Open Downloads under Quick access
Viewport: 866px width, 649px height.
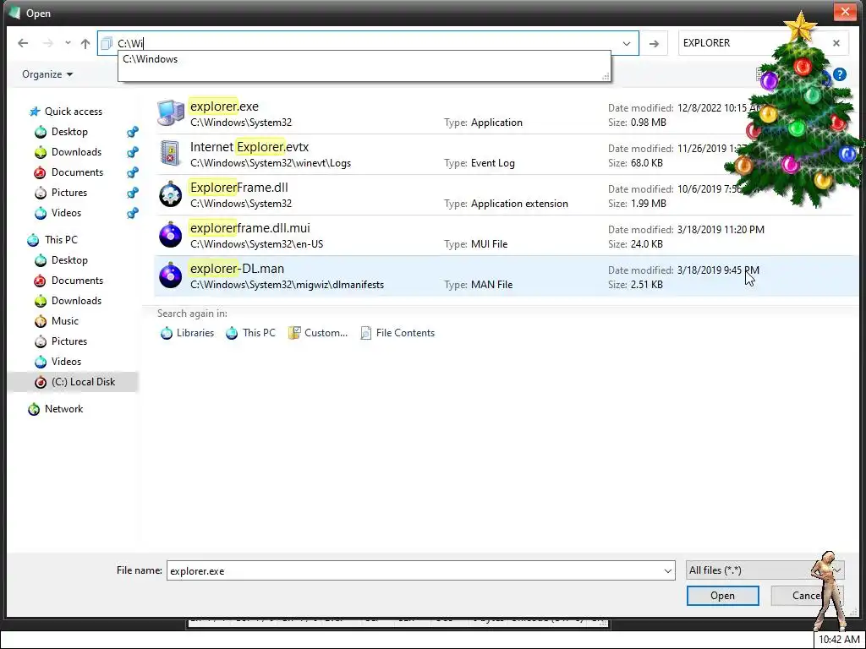(76, 152)
